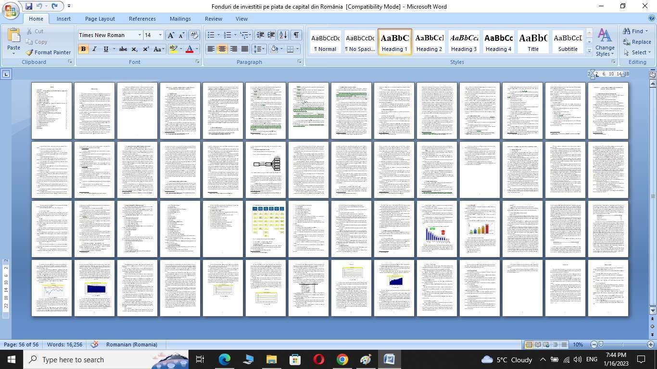Open the Change Styles dropdown
657x369 pixels.
pos(605,43)
